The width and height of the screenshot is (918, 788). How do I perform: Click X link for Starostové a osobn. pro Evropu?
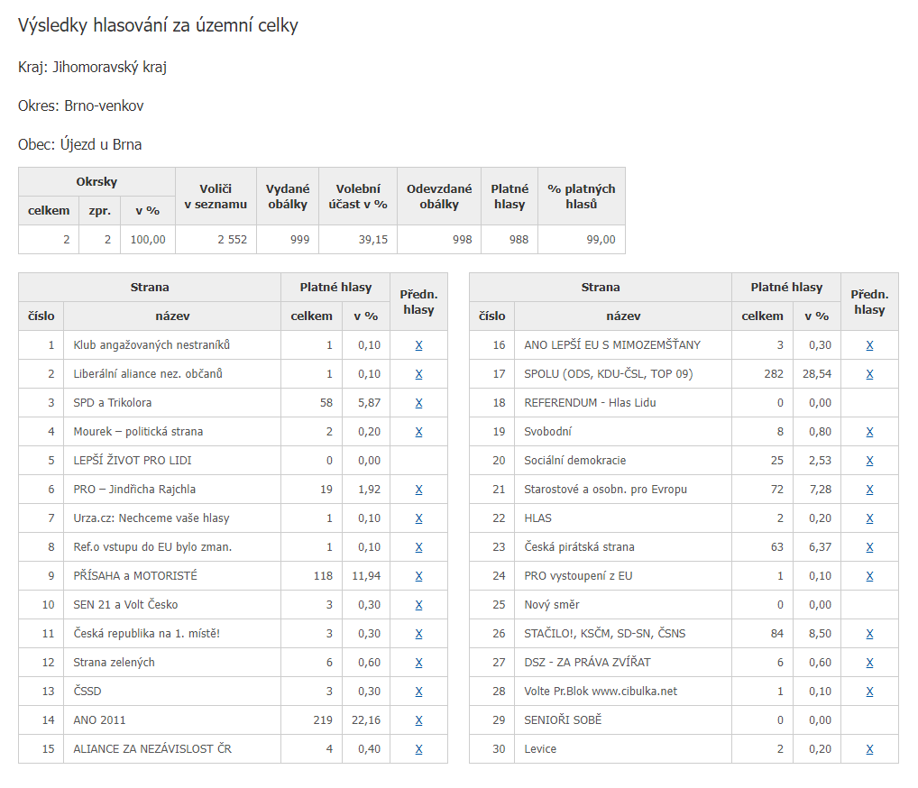(869, 490)
